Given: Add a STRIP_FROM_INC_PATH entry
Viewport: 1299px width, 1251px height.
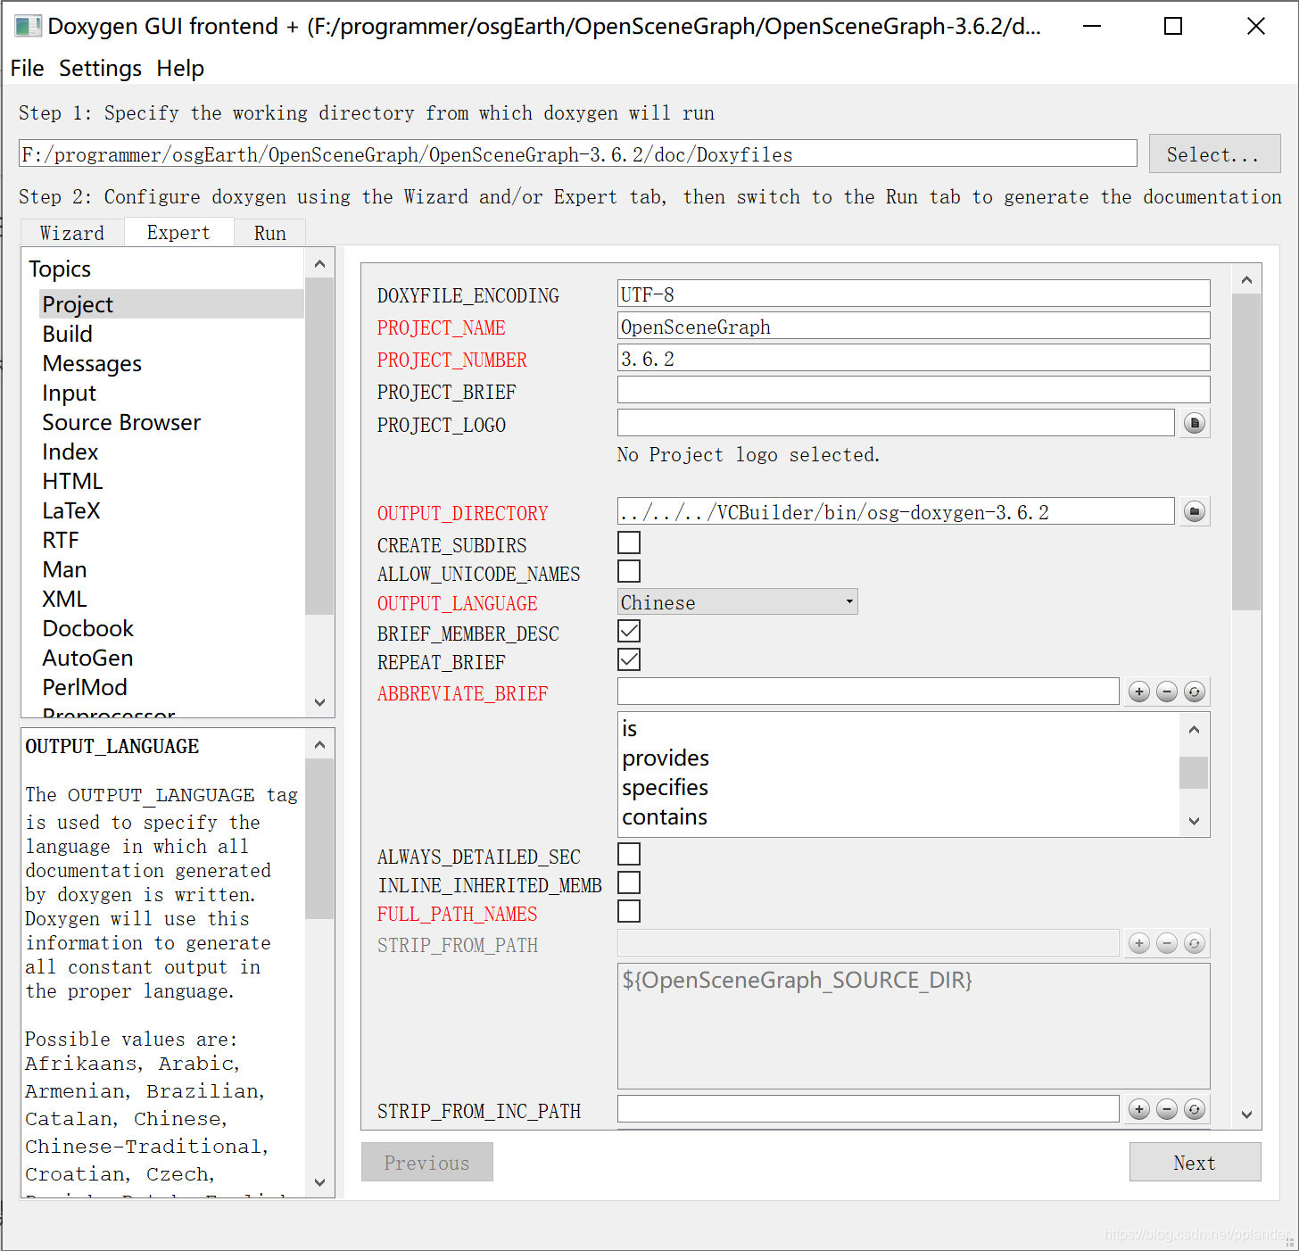Looking at the screenshot, I should coord(1138,1108).
